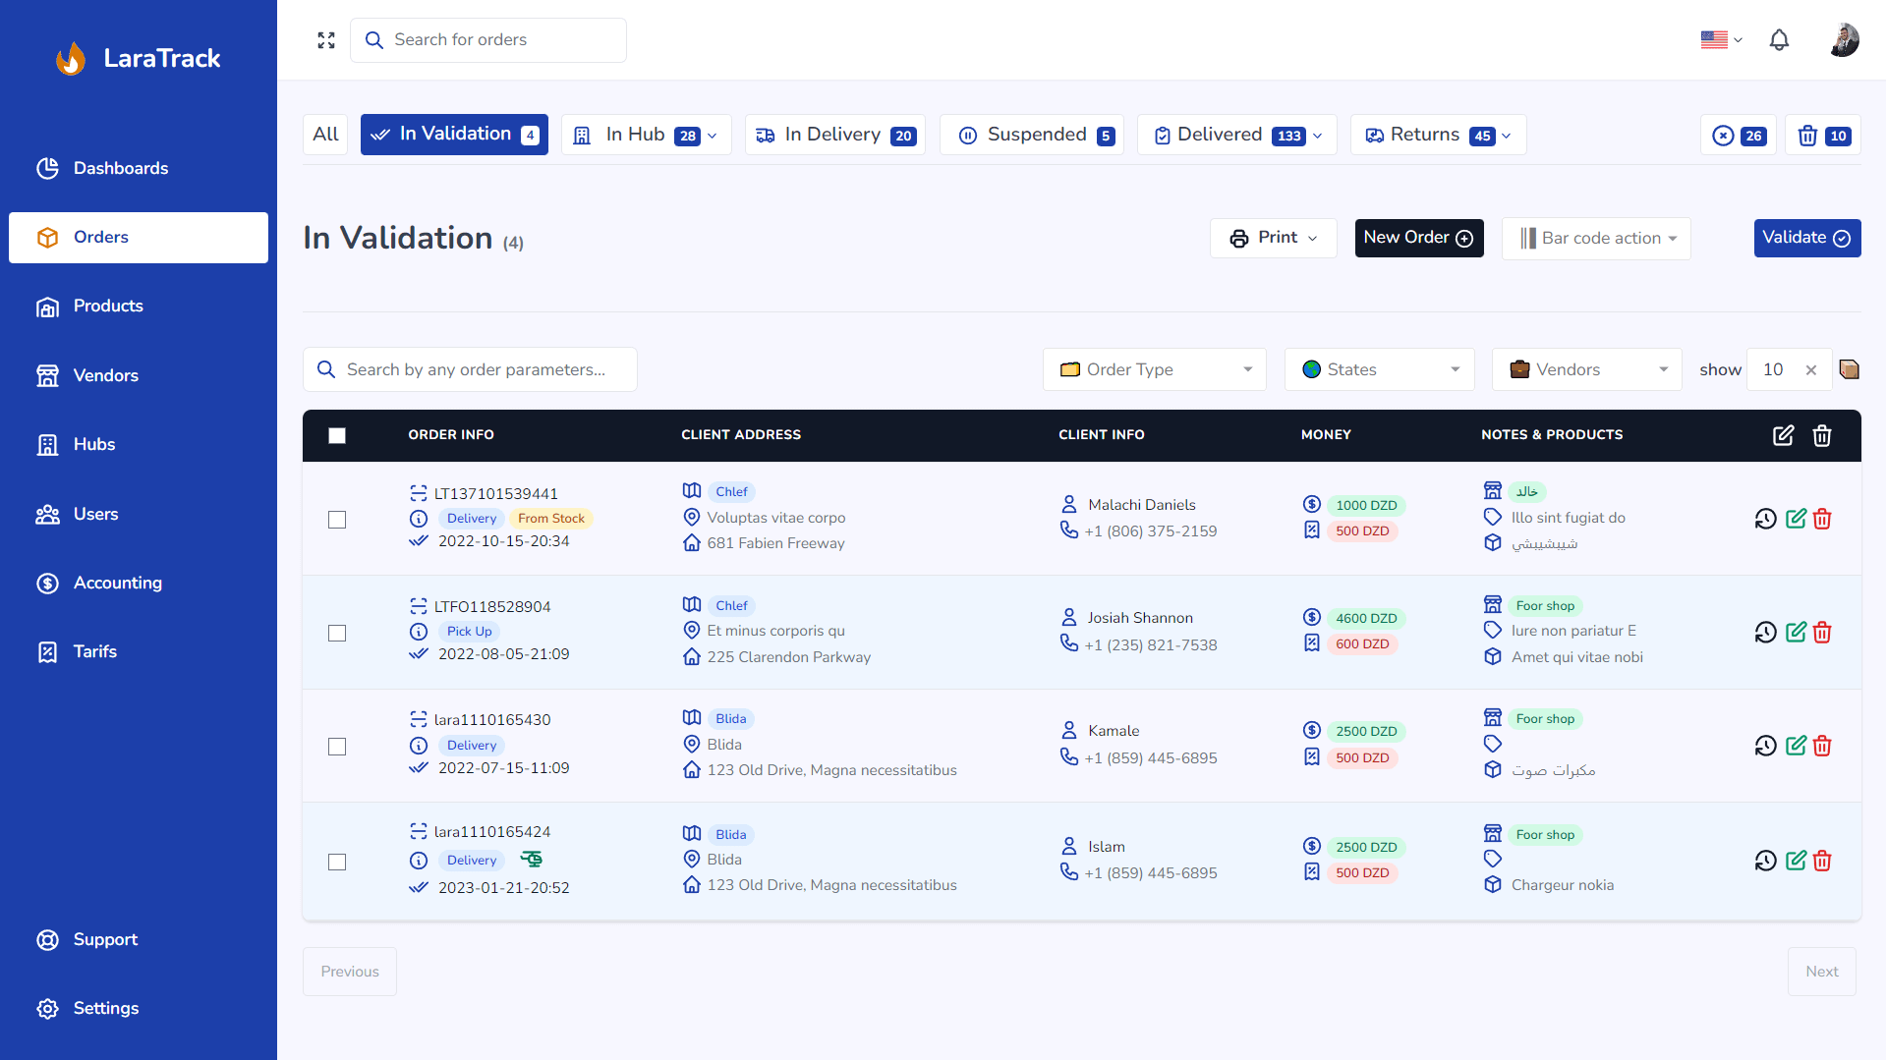Screen dimensions: 1886x1060
Task: Open the notification bell
Action: pyautogui.click(x=1779, y=40)
